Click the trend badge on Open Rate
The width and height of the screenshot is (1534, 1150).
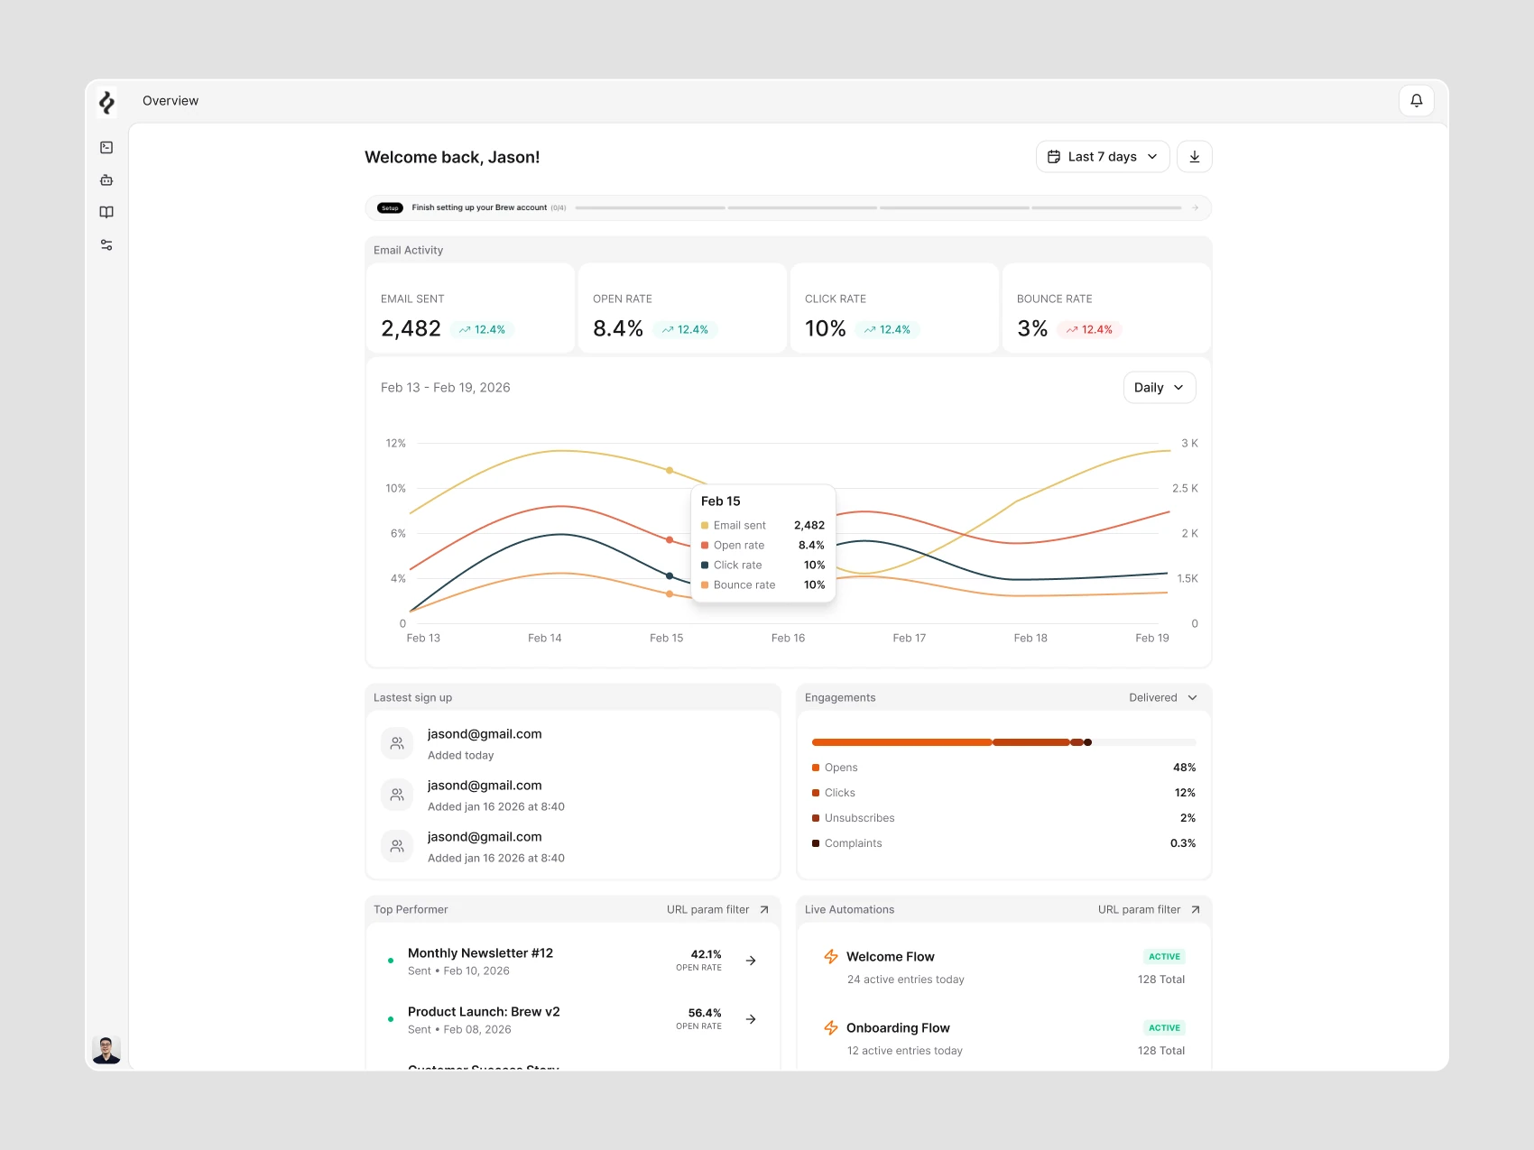(x=685, y=329)
